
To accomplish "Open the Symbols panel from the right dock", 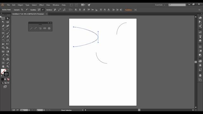I will coord(200,41).
